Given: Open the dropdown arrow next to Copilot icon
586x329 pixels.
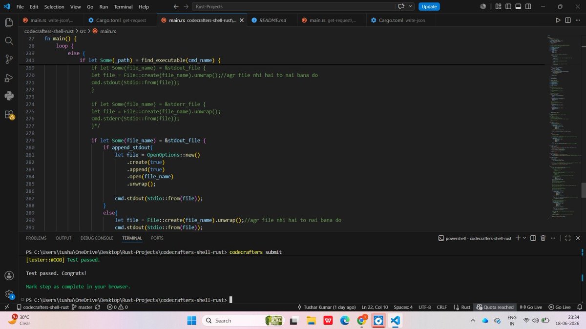Looking at the screenshot, I should [x=410, y=7].
